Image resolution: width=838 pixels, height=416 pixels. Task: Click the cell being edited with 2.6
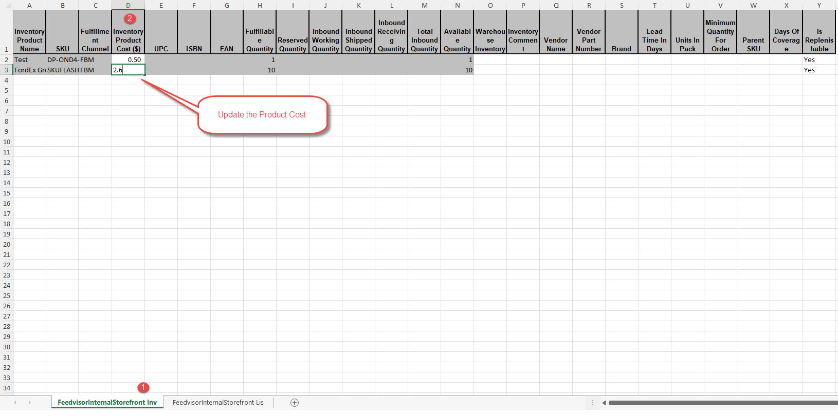pos(128,70)
